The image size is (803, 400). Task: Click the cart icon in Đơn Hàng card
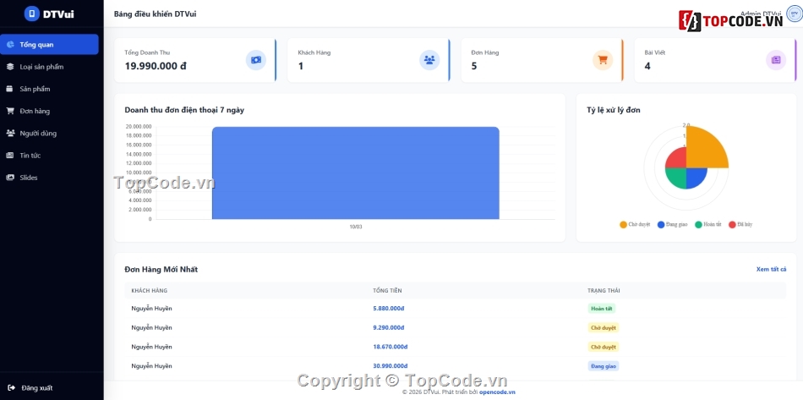[x=603, y=60]
